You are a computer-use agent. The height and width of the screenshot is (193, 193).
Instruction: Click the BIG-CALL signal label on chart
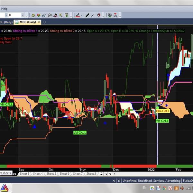162,111
